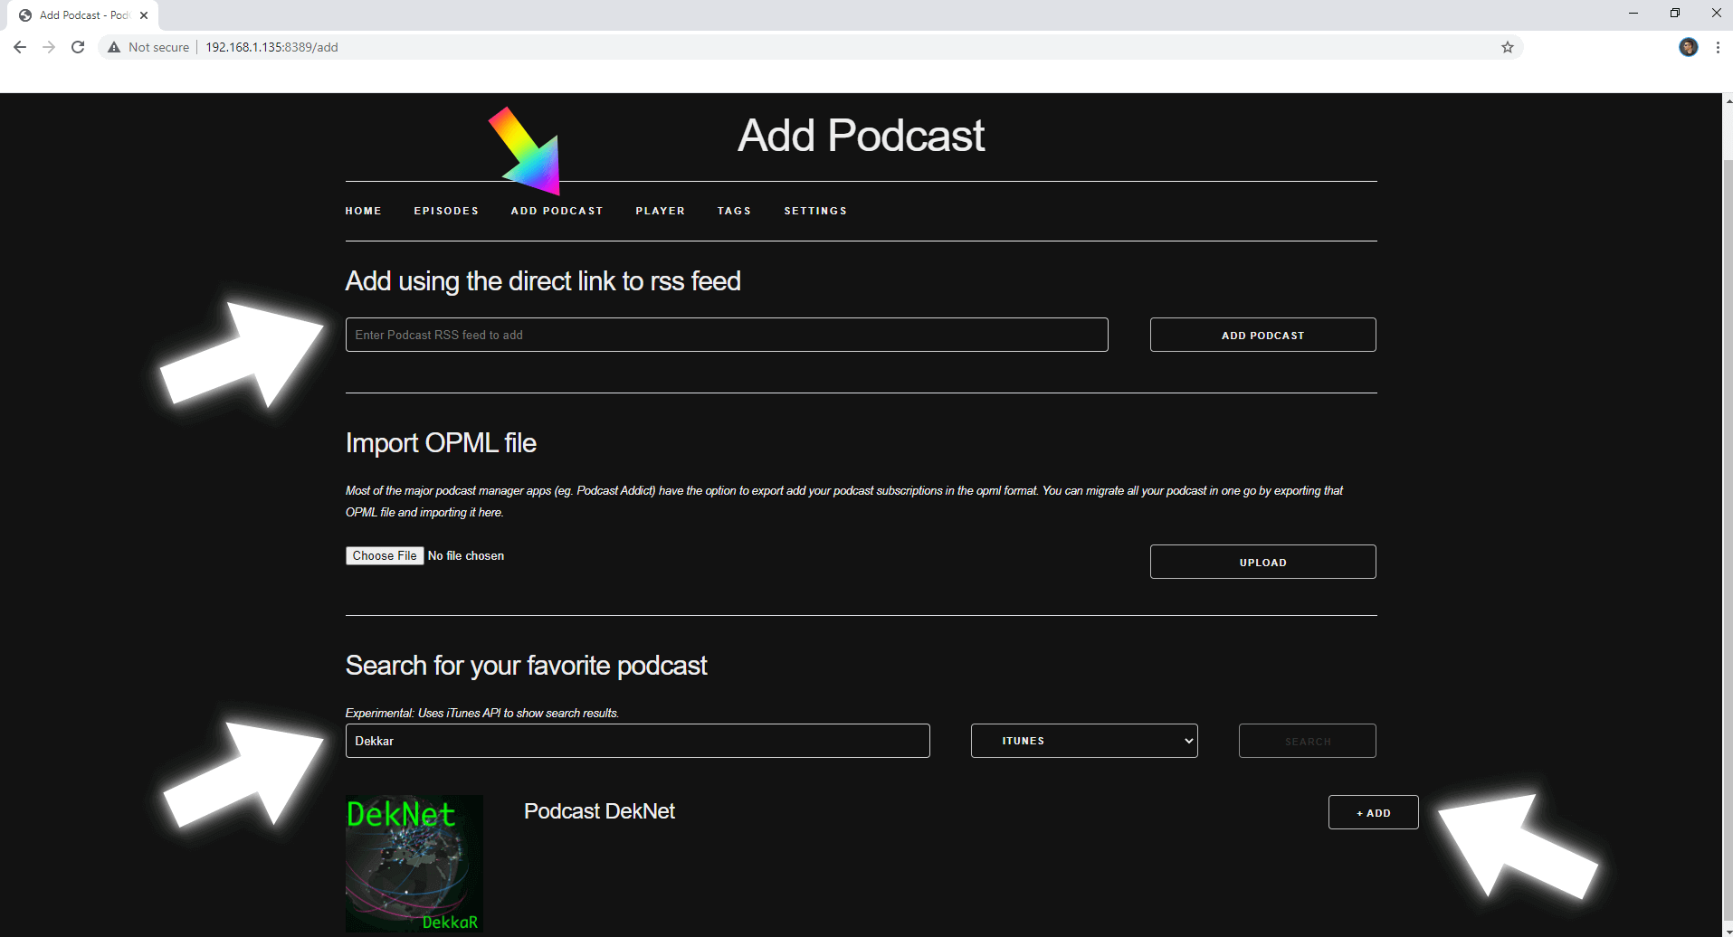1733x937 pixels.
Task: Click the Search for your favorite podcast heading
Action: (526, 665)
